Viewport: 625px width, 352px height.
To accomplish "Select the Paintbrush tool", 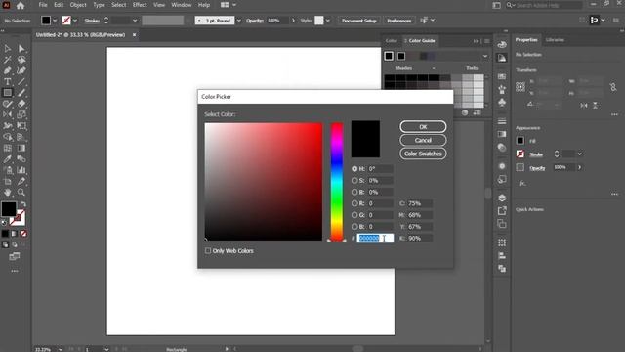I will (21, 93).
